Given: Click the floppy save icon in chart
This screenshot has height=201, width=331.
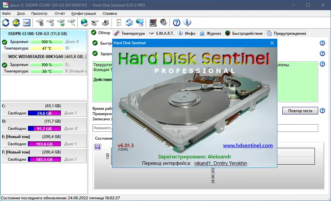Looking at the screenshot, I should point(97,147).
